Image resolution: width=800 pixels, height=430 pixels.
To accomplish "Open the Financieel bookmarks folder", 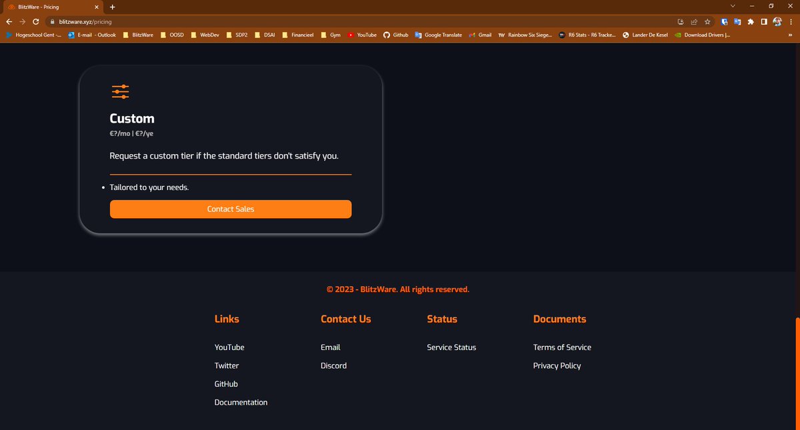I will 298,35.
